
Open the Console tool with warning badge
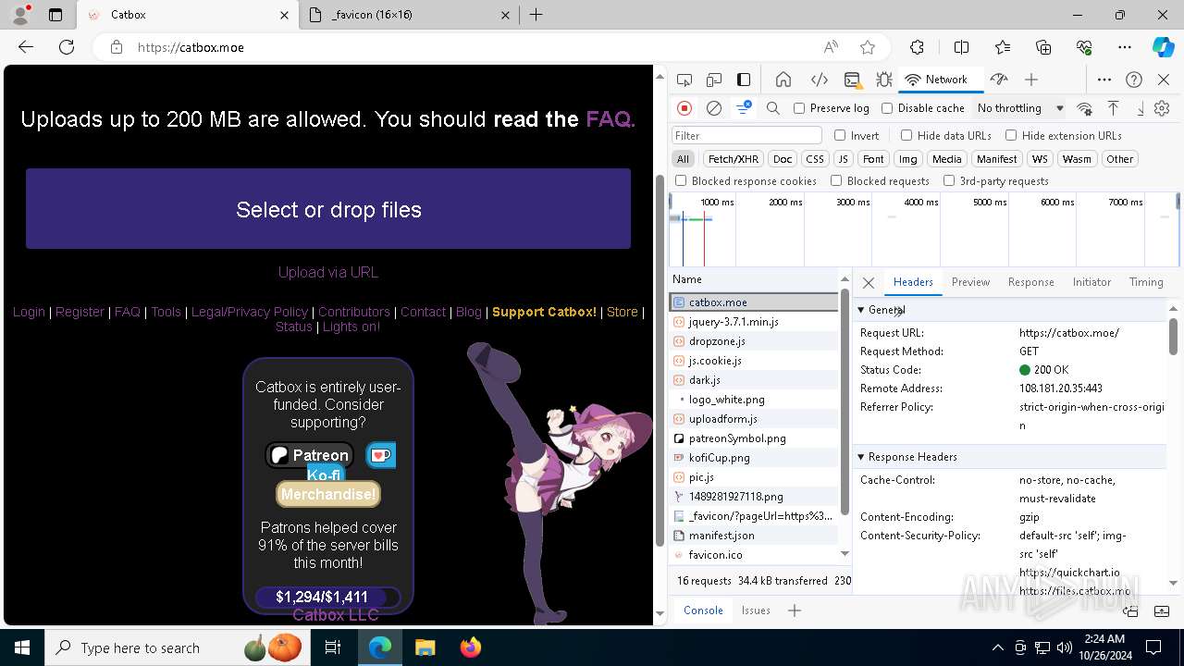click(853, 80)
